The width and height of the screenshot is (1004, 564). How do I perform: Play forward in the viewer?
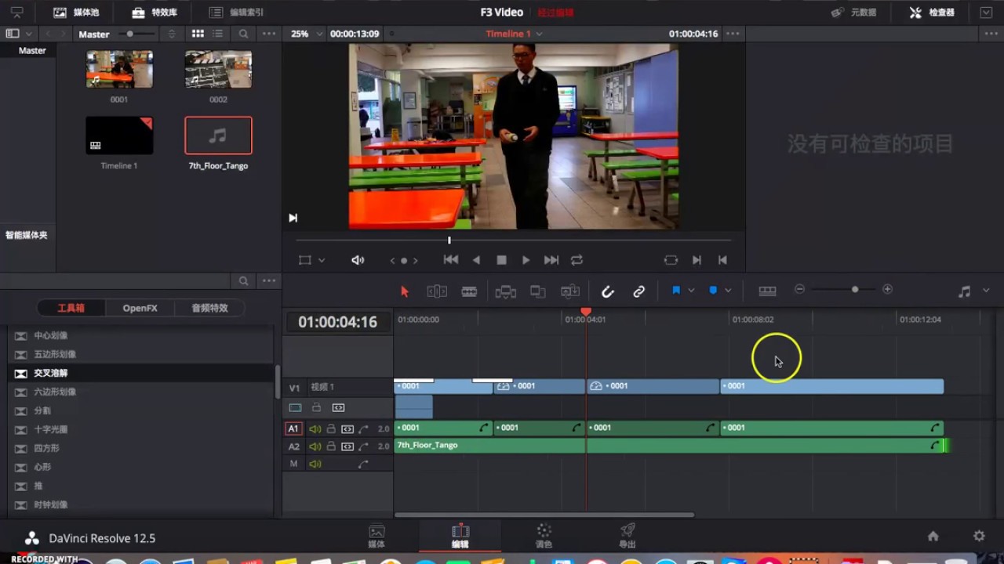coord(526,260)
